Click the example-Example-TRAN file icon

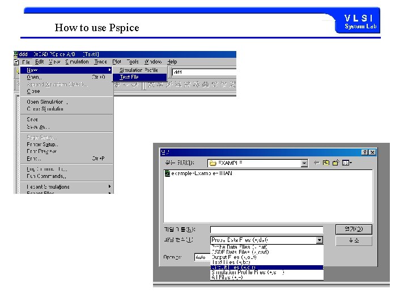(x=167, y=173)
